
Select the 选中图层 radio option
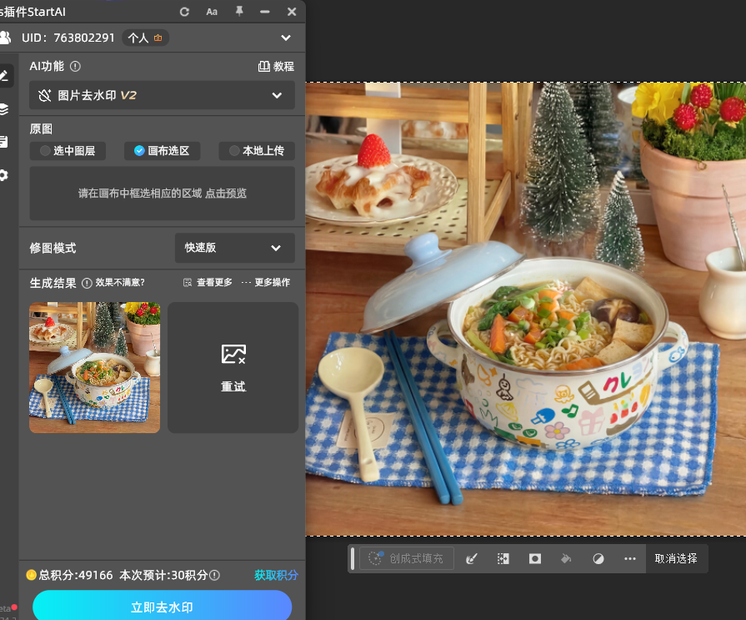68,151
